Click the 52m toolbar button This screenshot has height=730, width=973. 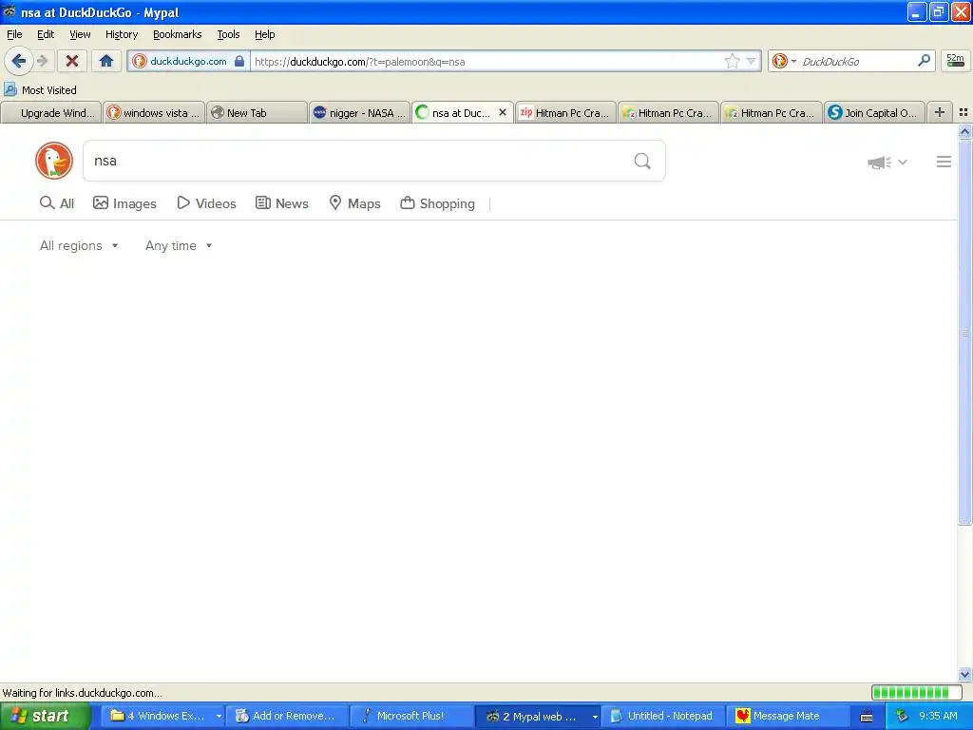pos(956,61)
